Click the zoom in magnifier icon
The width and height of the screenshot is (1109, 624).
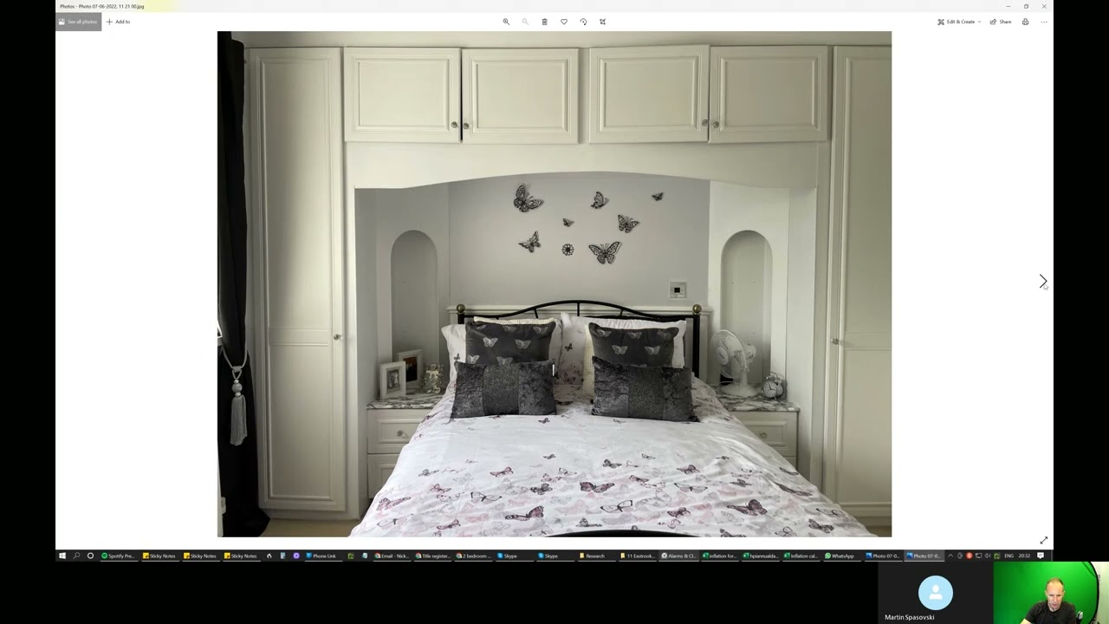coord(506,22)
